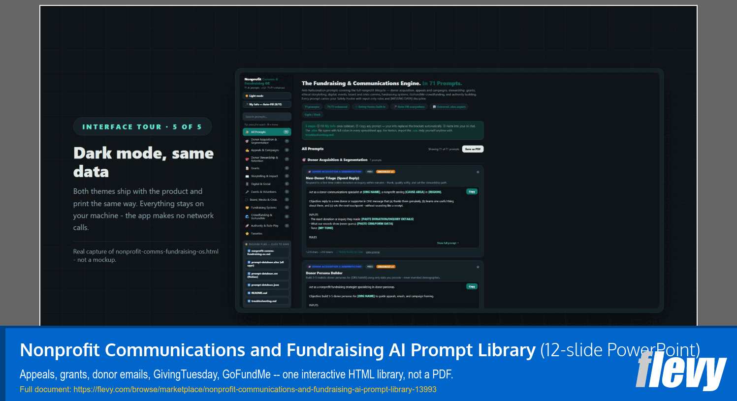Click the Donor Acquisition & Segmentation sidebar icon

tap(247, 141)
